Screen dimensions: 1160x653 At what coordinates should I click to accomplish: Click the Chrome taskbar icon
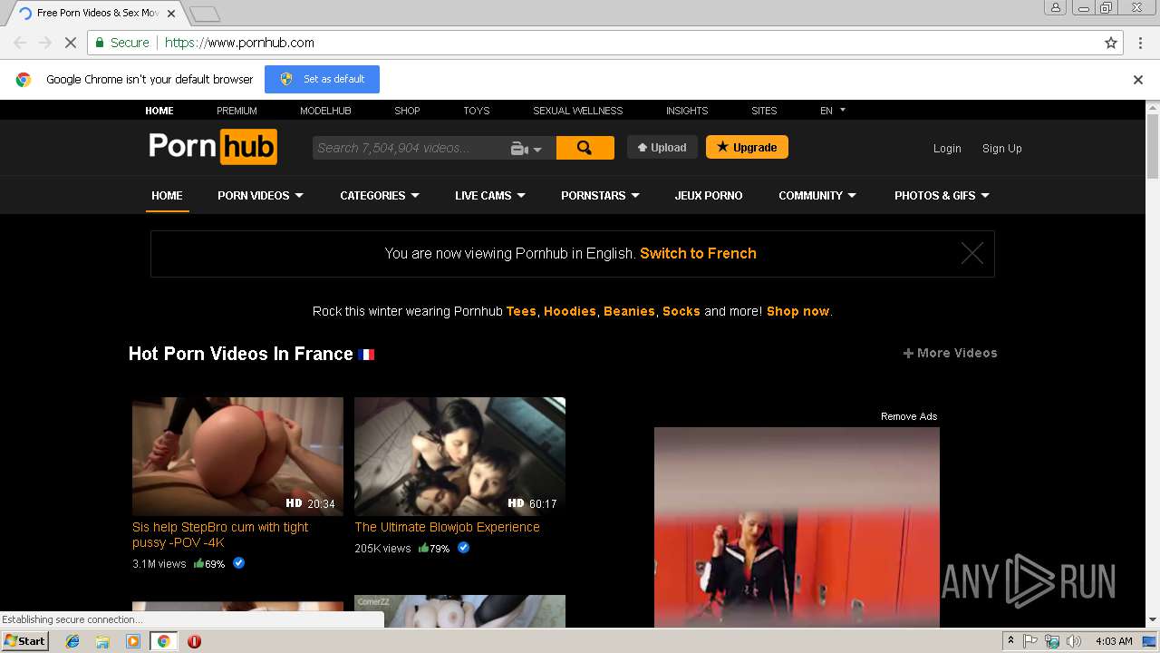click(163, 641)
